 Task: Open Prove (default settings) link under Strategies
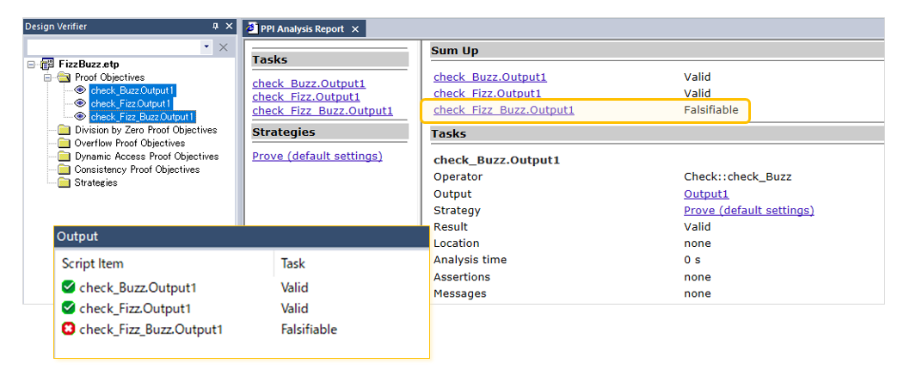(317, 156)
